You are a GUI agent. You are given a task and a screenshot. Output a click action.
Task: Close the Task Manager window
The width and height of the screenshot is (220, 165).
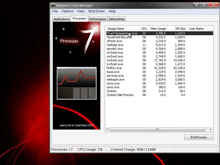(x=213, y=5)
